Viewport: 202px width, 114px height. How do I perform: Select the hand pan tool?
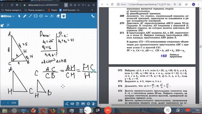63,16
